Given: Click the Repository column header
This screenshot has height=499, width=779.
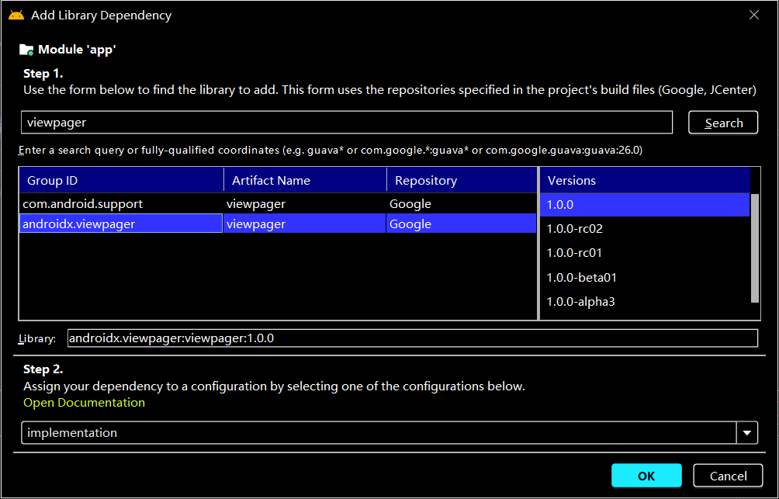Looking at the screenshot, I should [x=462, y=180].
